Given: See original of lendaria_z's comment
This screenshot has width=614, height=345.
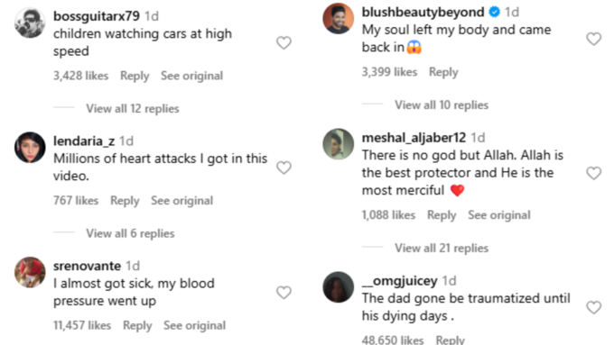Looking at the screenshot, I should [x=182, y=201].
